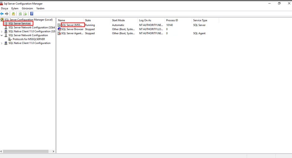Select SQL Server Configuration Manager (Local) root
This screenshot has height=158, width=292.
click(x=28, y=19)
